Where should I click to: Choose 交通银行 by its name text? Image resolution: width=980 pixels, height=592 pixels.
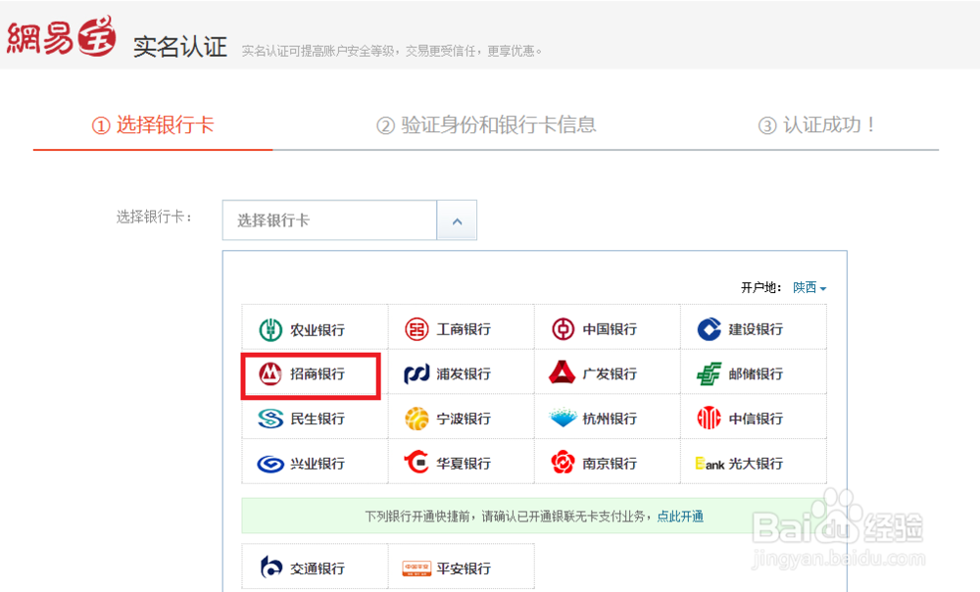coord(317,568)
